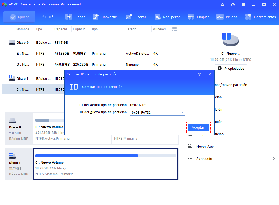Select the Disco 0 row in table
This screenshot has height=205, width=279.
point(92,43)
